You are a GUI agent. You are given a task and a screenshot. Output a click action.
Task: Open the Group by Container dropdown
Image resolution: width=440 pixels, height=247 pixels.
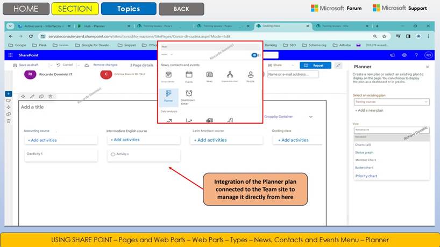click(310, 117)
